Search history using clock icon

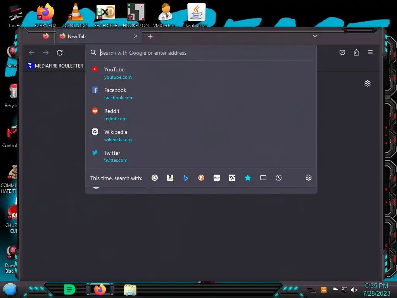278,178
